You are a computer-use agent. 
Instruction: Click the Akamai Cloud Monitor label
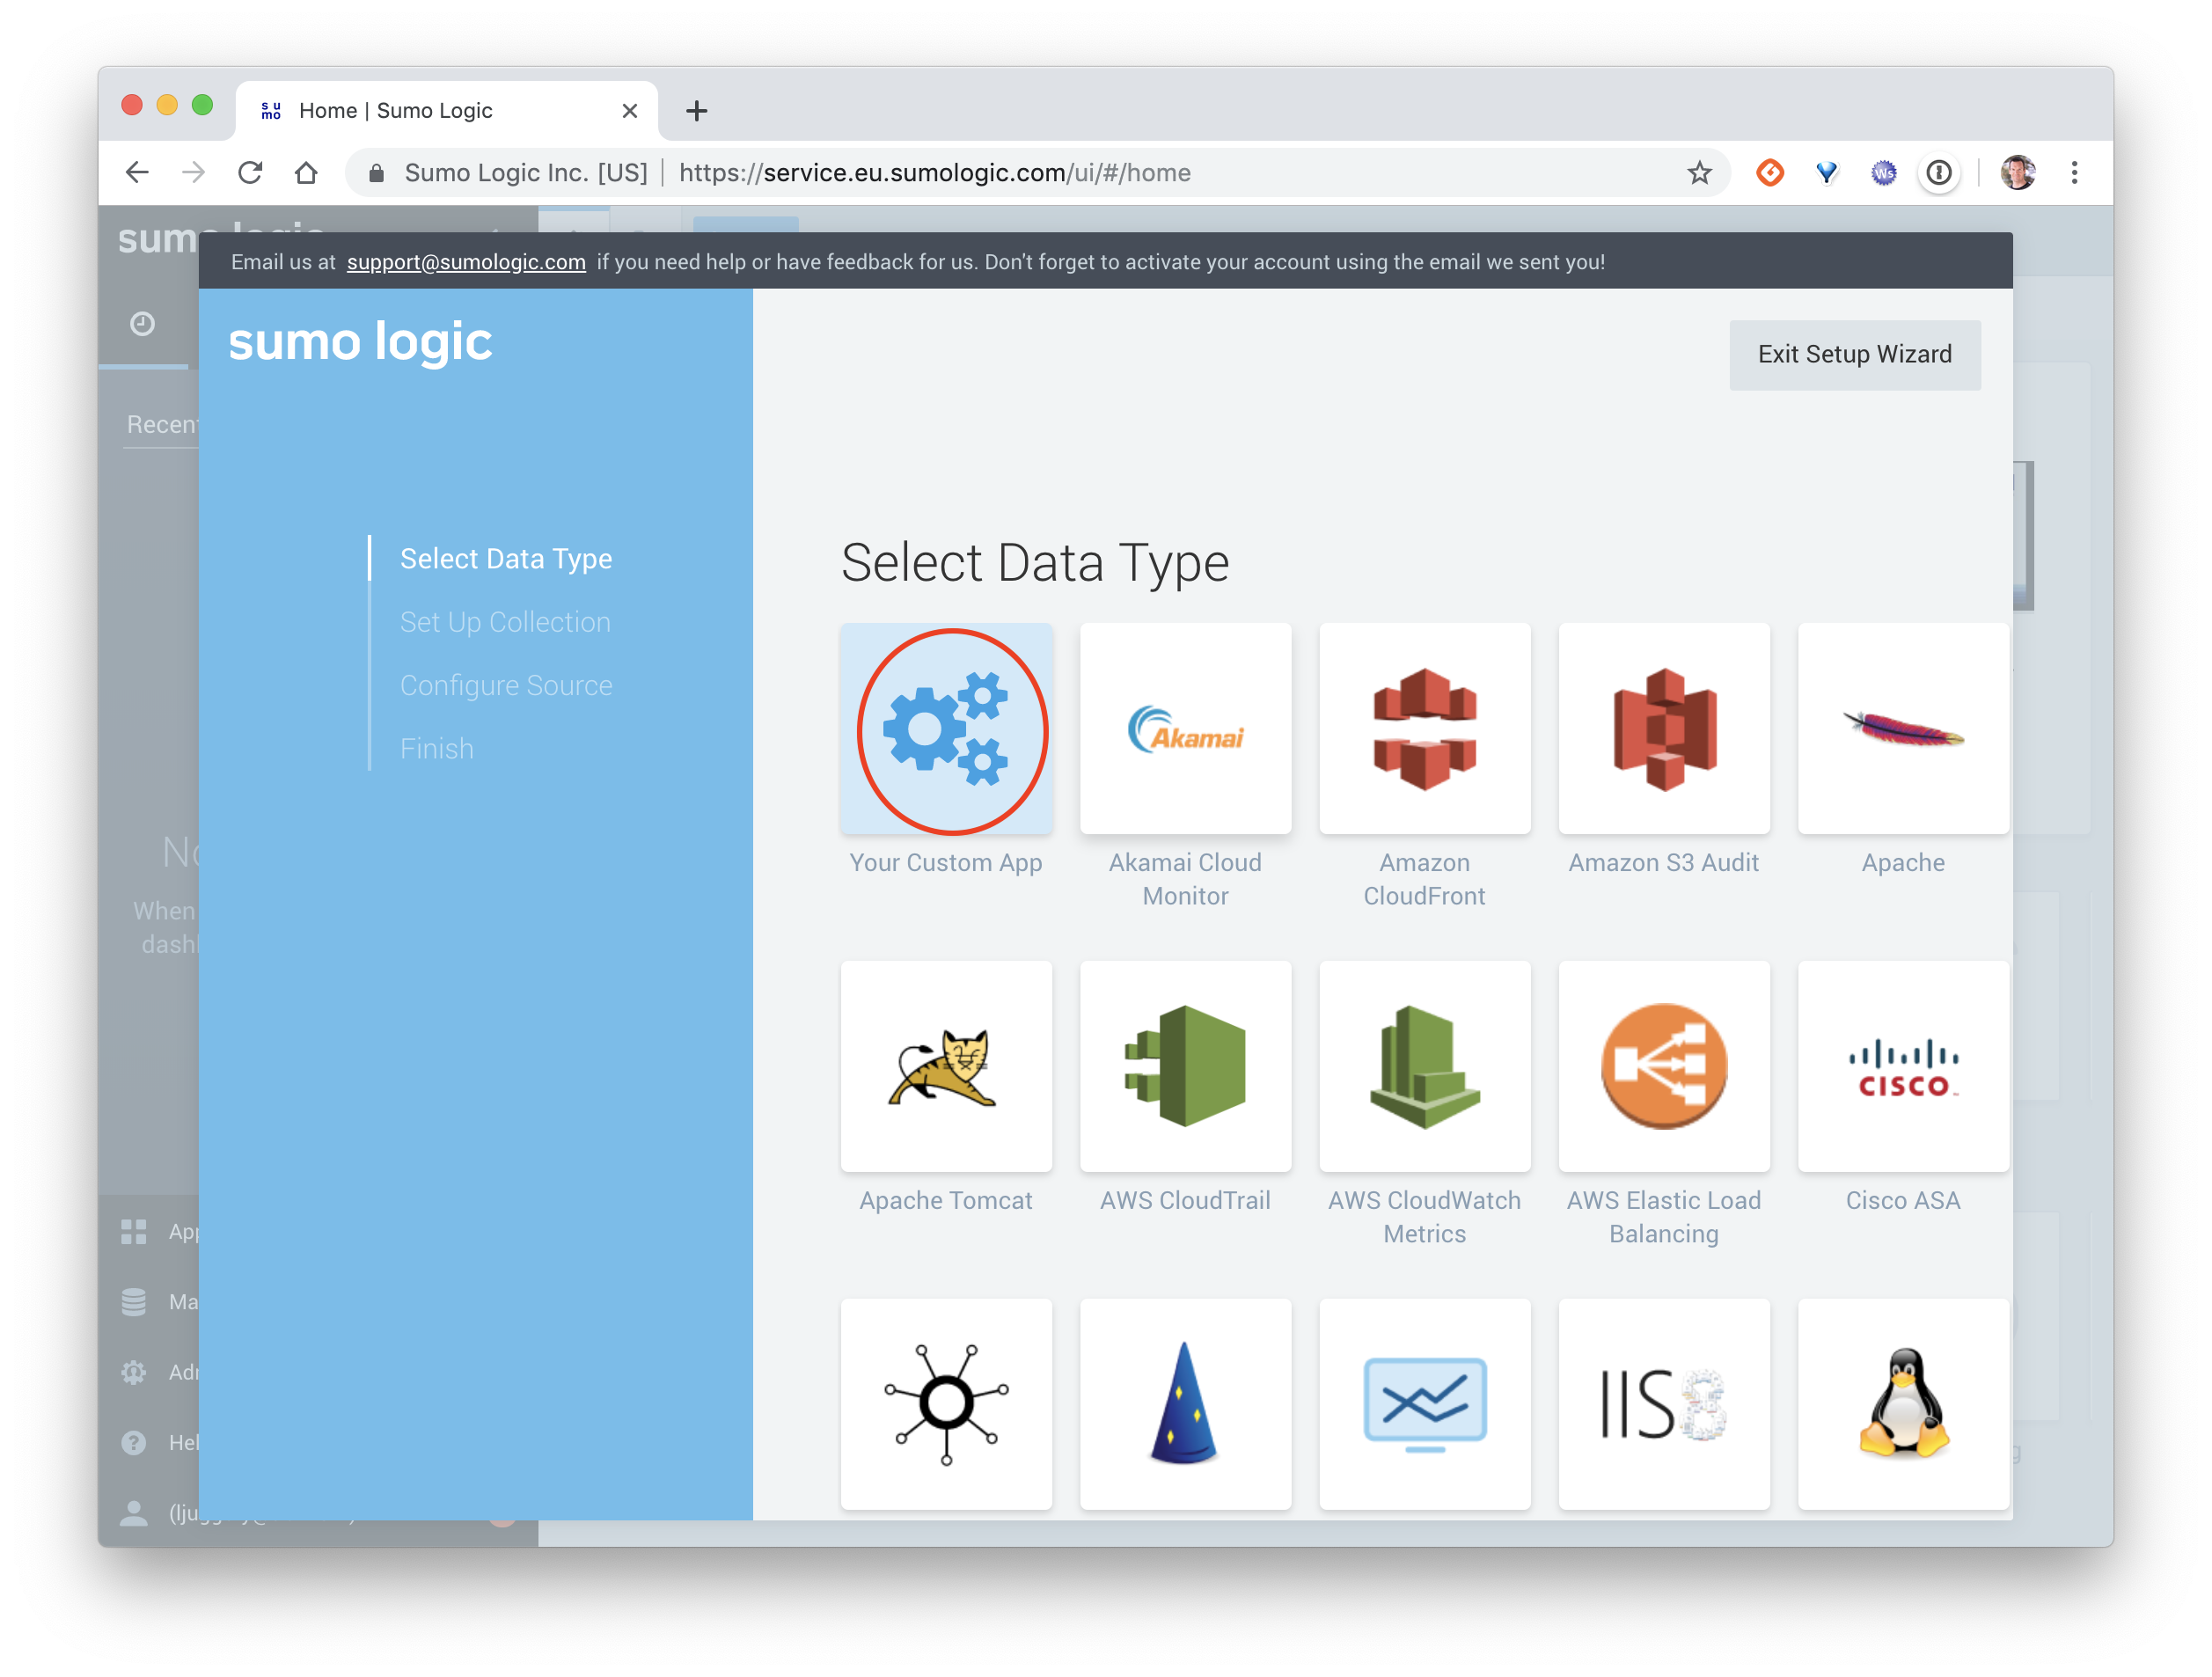coord(1185,879)
